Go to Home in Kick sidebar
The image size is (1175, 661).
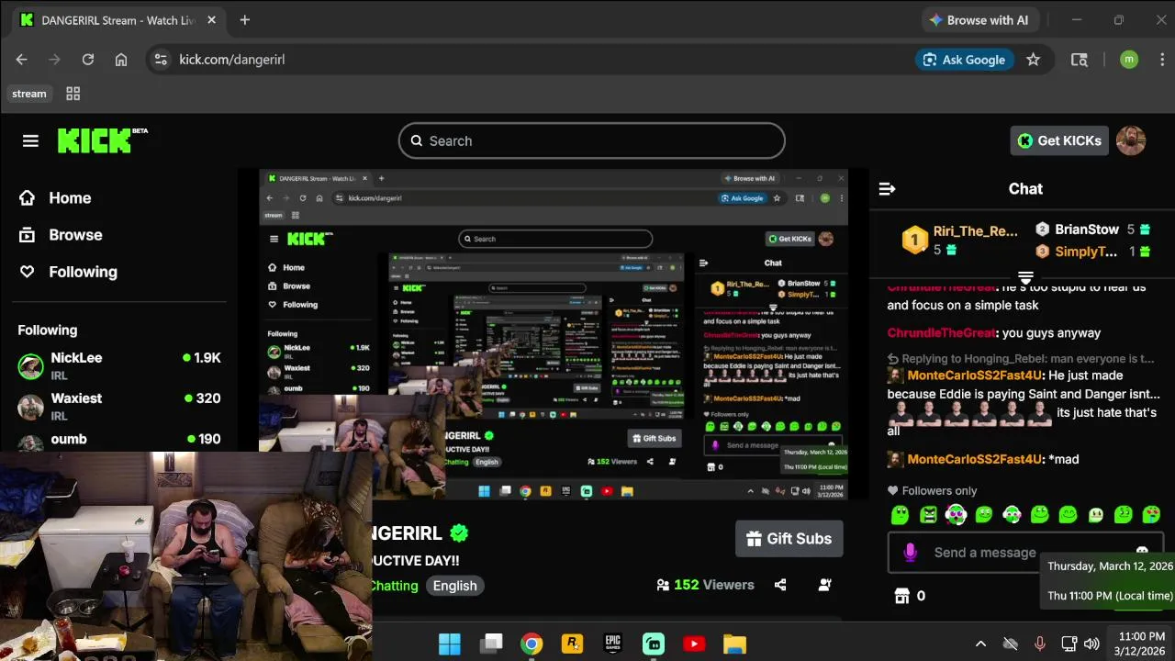55,197
